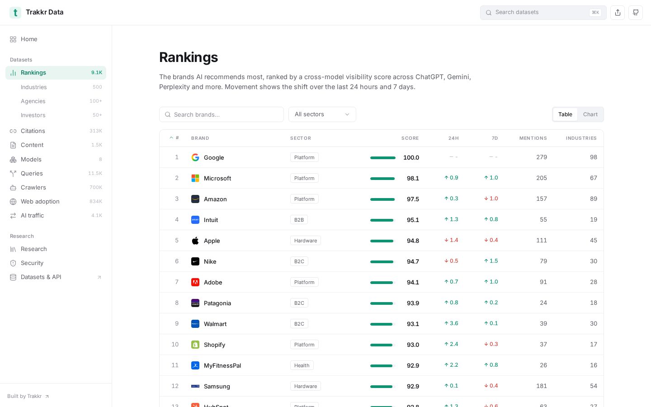Switch to the Chart view
Screen dimensions: 651x407
coord(590,114)
